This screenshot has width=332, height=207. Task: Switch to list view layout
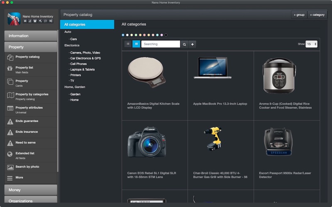pyautogui.click(x=128, y=44)
